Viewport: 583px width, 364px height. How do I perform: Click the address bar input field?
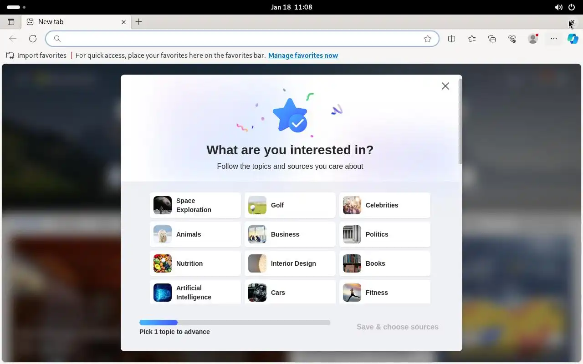pyautogui.click(x=241, y=39)
